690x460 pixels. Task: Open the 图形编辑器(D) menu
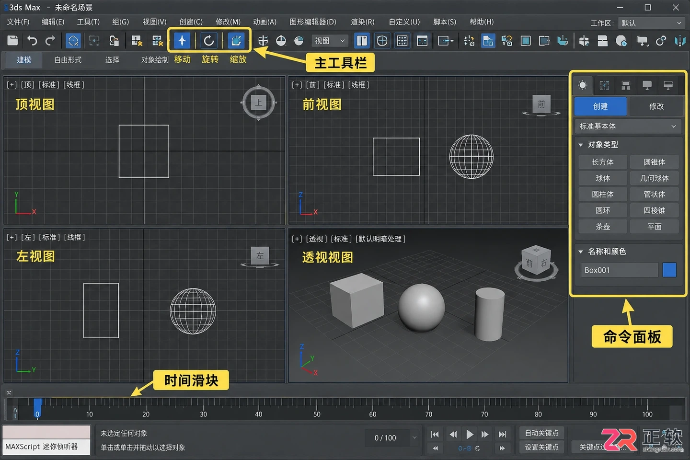[x=313, y=22]
